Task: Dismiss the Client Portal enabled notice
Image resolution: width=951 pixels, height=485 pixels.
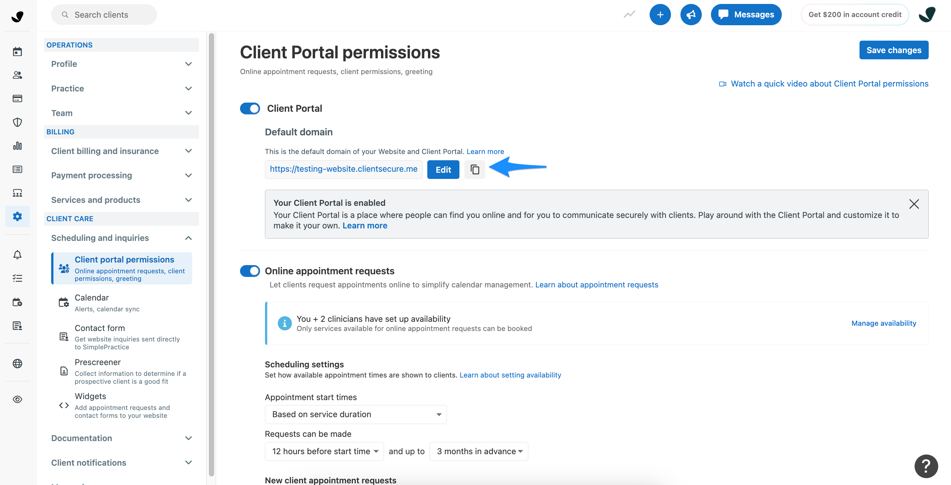Action: pyautogui.click(x=914, y=204)
